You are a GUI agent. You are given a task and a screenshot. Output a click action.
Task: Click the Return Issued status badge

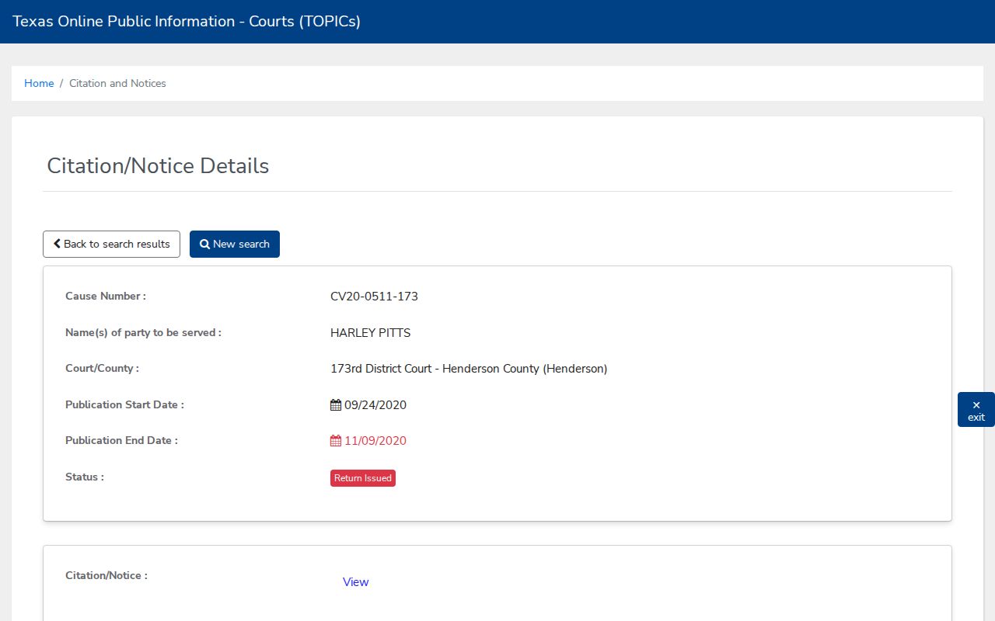pyautogui.click(x=363, y=478)
